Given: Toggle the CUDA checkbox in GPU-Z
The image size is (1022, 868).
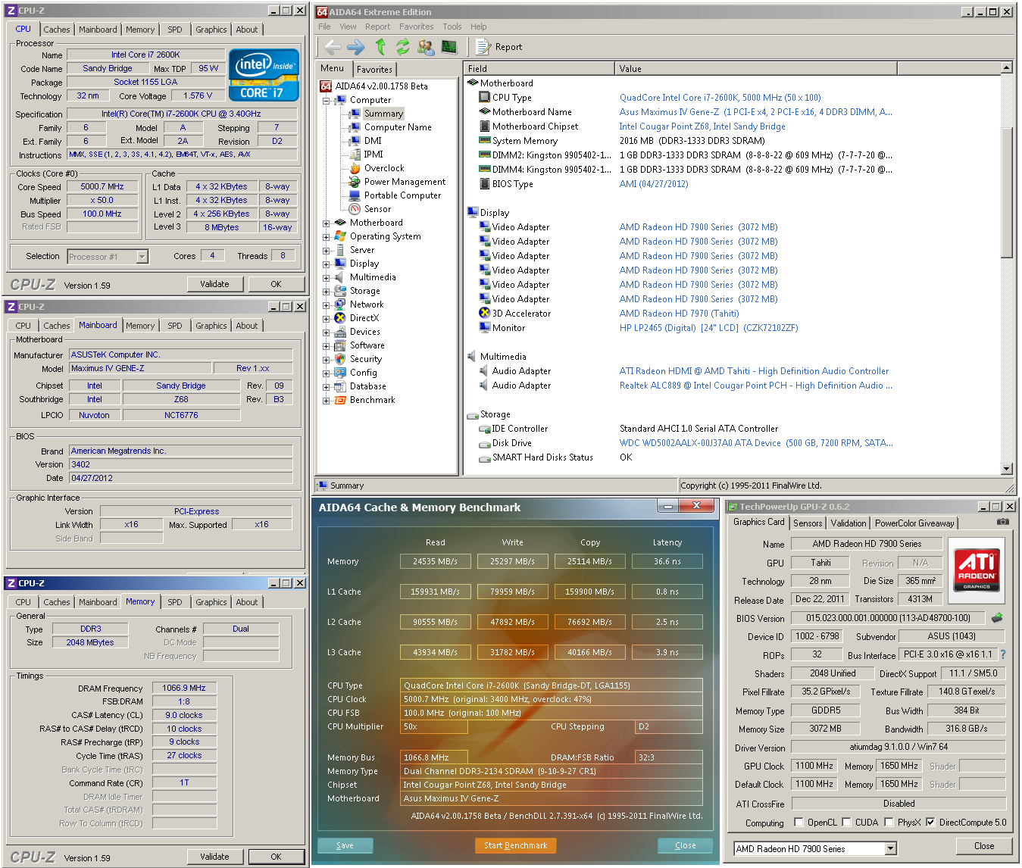Looking at the screenshot, I should coord(846,823).
